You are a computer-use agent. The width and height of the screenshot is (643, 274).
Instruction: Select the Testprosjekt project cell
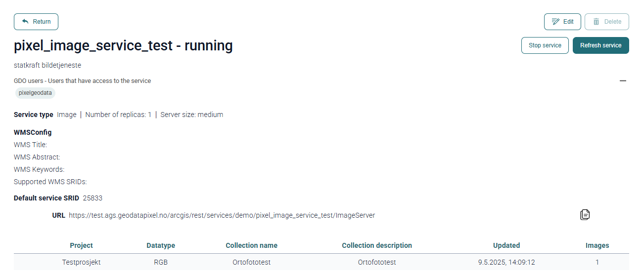[x=81, y=262]
